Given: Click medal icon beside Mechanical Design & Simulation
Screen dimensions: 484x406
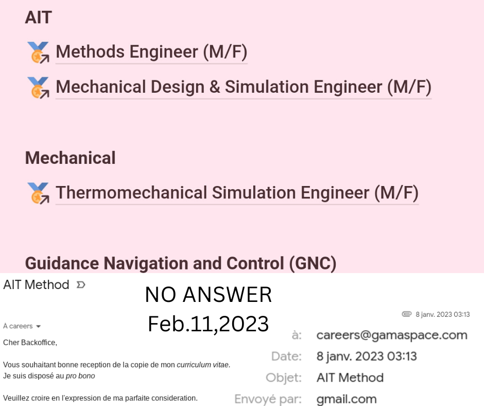Looking at the screenshot, I should coord(38,88).
